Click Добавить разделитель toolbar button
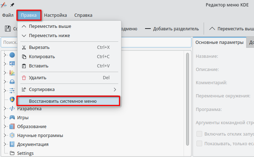The width and height of the screenshot is (254, 157). pos(171,29)
